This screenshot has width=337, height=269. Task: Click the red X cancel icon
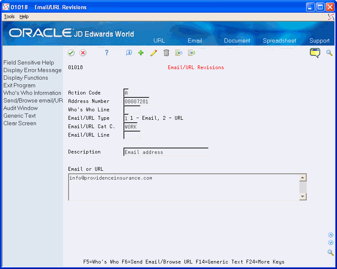[x=83, y=53]
